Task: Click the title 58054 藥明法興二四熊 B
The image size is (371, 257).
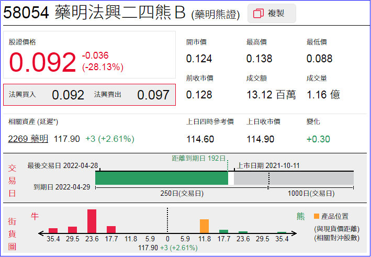Action: pos(94,13)
